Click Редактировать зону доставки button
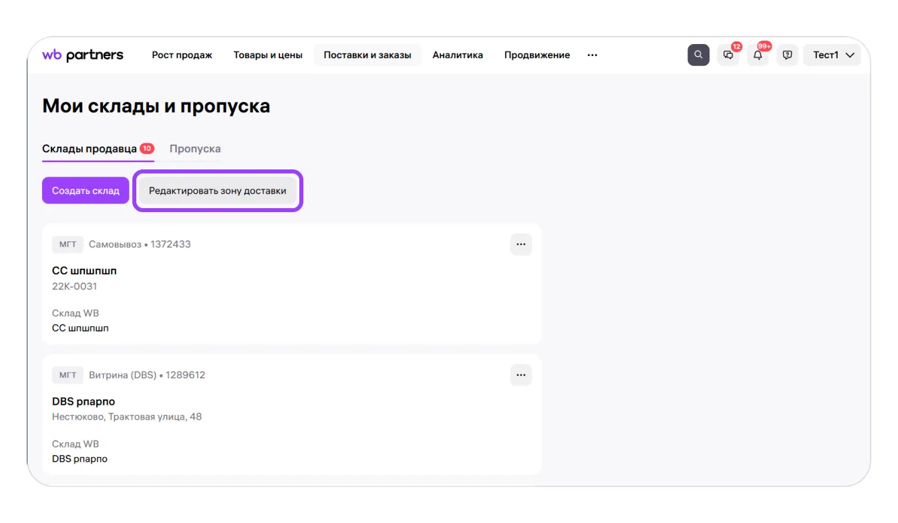 218,191
